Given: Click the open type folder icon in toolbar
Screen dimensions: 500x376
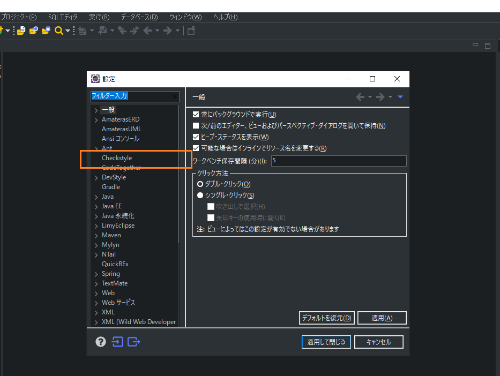Looking at the screenshot, I should pos(21,31).
